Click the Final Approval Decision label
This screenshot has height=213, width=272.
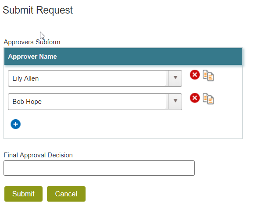tap(38, 155)
